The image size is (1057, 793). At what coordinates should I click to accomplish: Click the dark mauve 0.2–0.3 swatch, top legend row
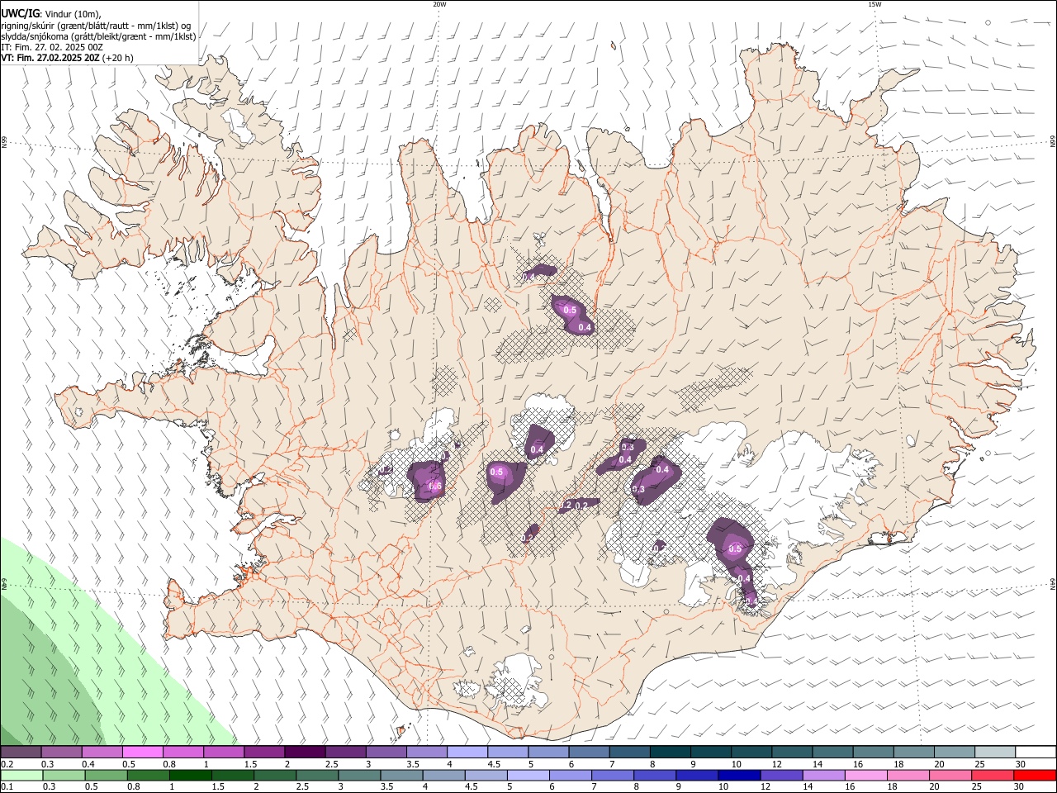pos(21,752)
